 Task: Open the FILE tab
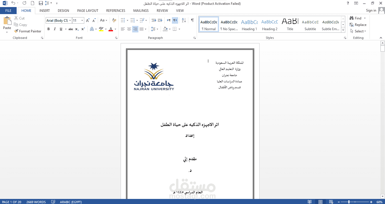click(x=8, y=11)
